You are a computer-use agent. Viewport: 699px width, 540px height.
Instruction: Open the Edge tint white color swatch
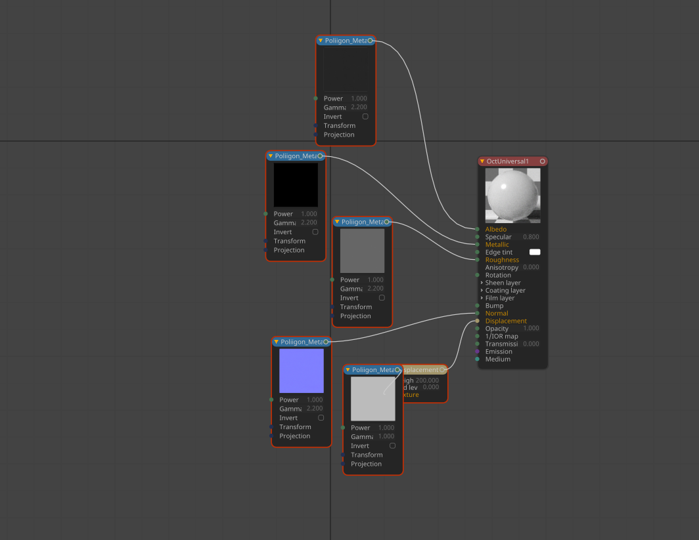535,253
